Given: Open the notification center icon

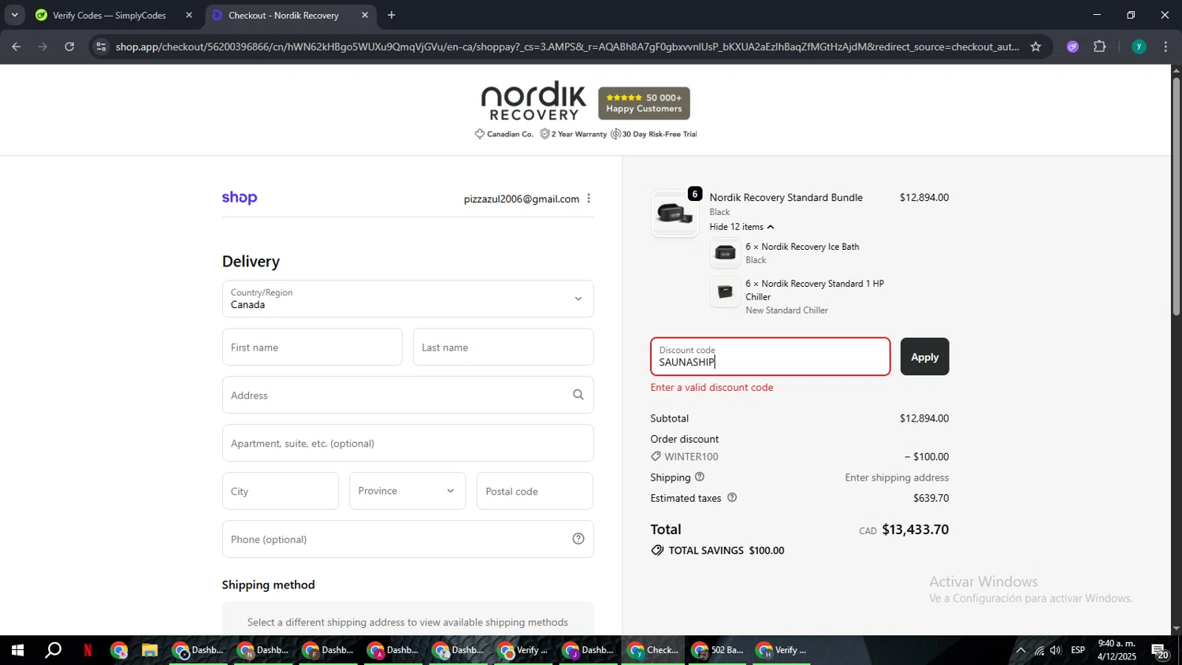Looking at the screenshot, I should click(x=1160, y=650).
